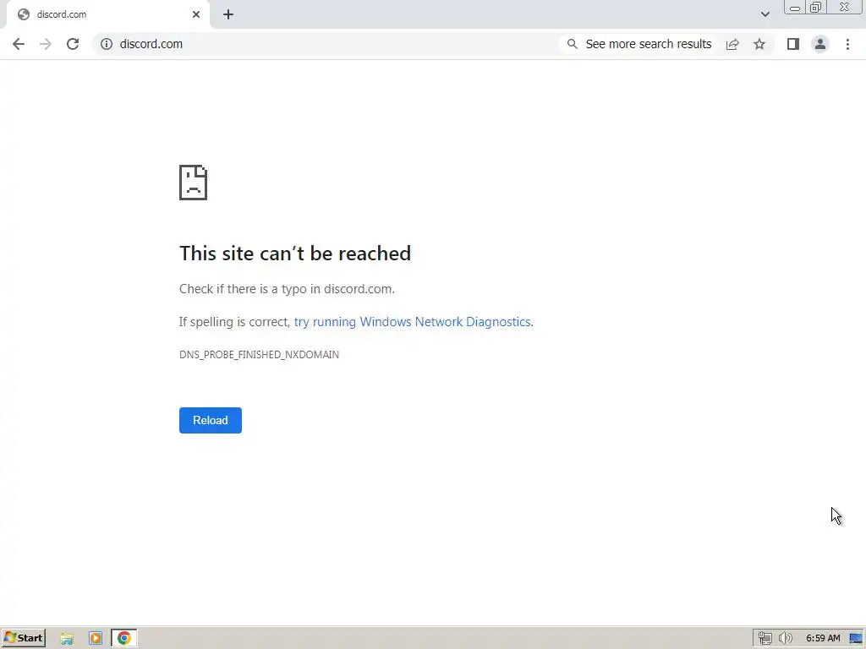Viewport: 866px width, 649px height.
Task: Close the discord.com tab
Action: [196, 14]
